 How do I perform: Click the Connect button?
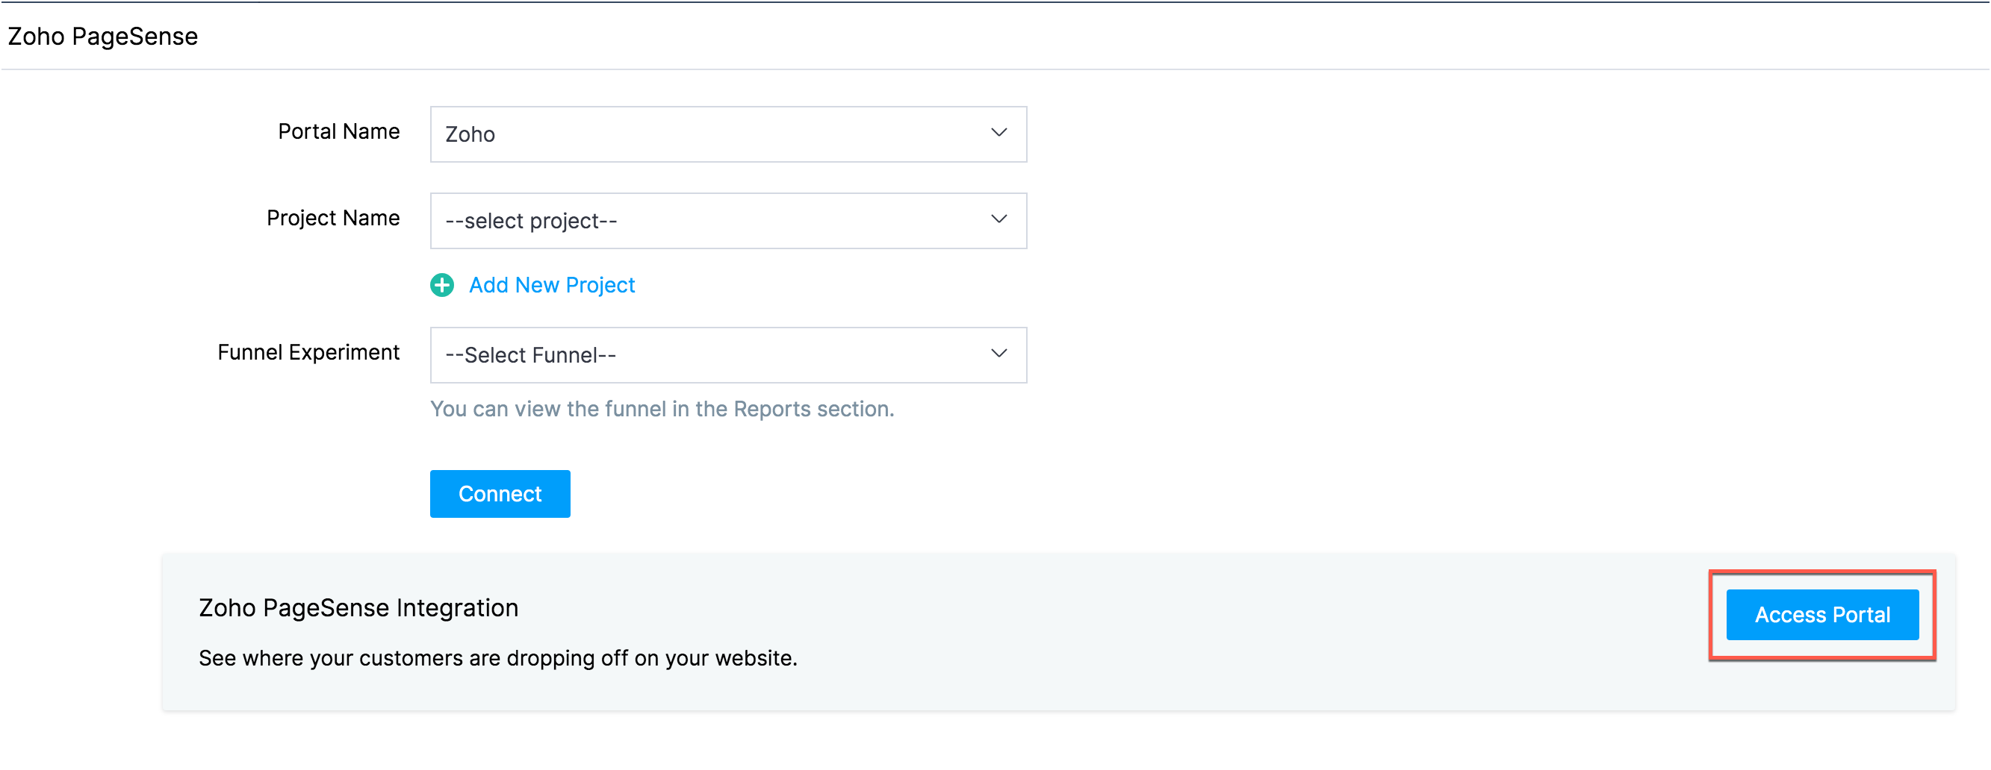pyautogui.click(x=500, y=493)
